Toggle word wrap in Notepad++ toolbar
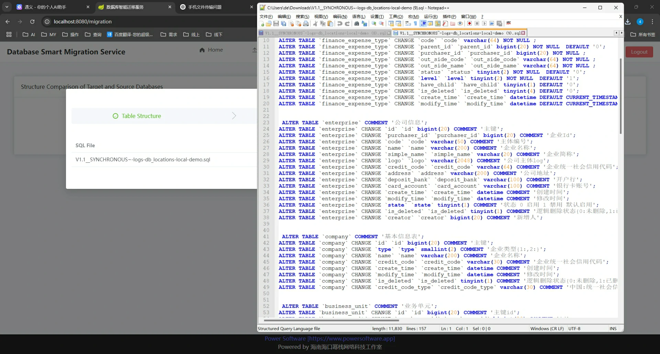The image size is (660, 354). click(x=408, y=24)
